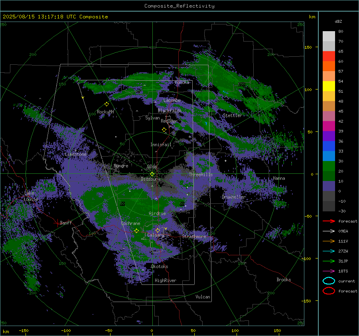Click the Sundre town label
Screen dimensions: 359x336
click(121, 165)
